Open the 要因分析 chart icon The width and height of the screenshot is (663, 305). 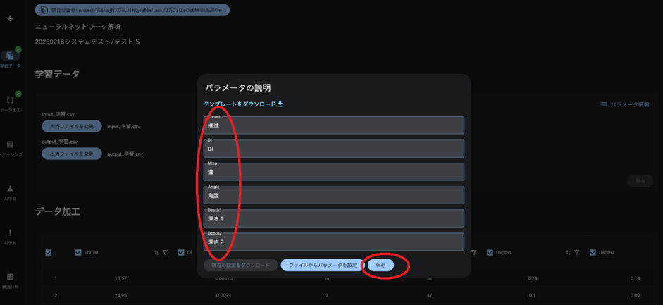tap(11, 277)
